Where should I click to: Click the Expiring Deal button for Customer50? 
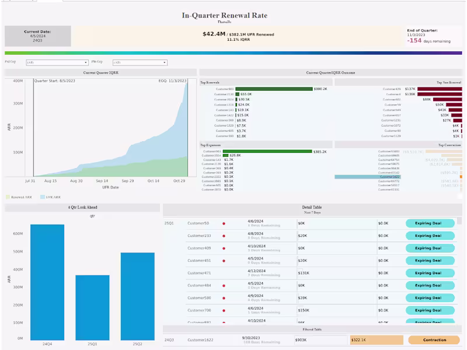[430, 223]
